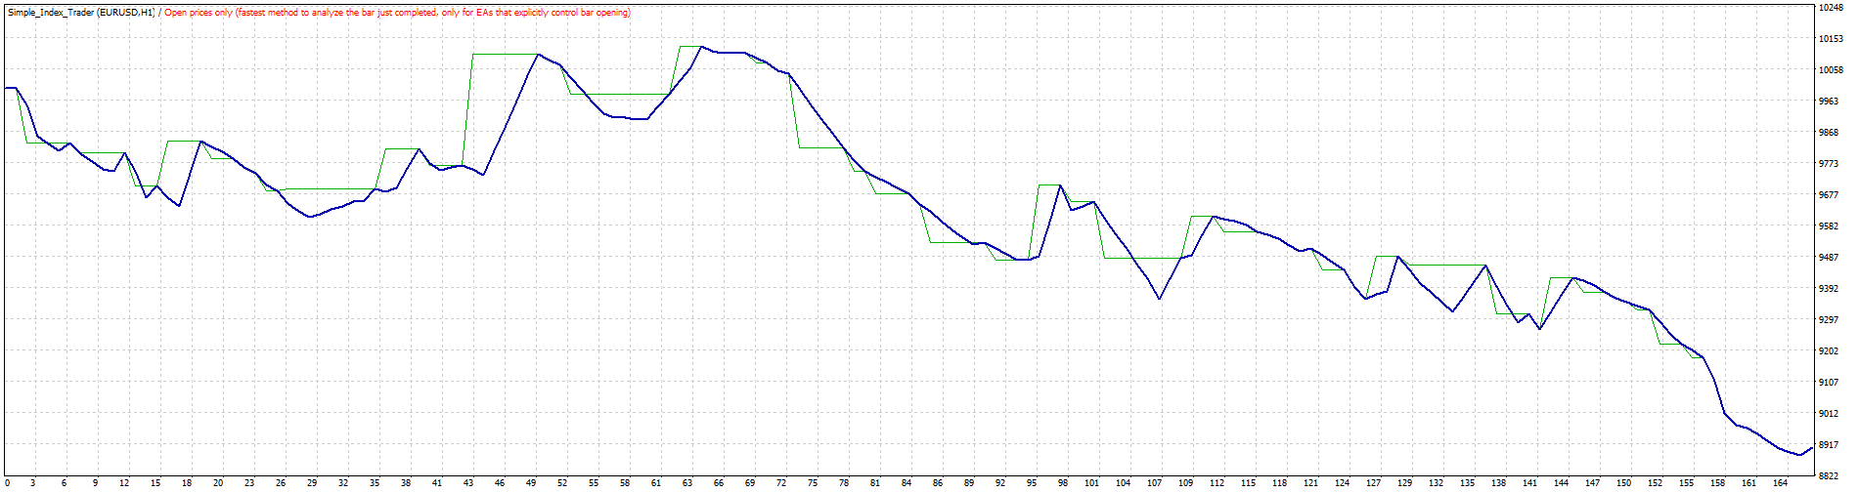Click the 10058 vertical axis value
Image resolution: width=1858 pixels, height=492 pixels.
click(1830, 70)
